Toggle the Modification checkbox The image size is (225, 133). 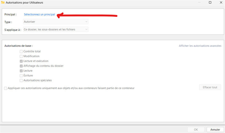pyautogui.click(x=21, y=56)
